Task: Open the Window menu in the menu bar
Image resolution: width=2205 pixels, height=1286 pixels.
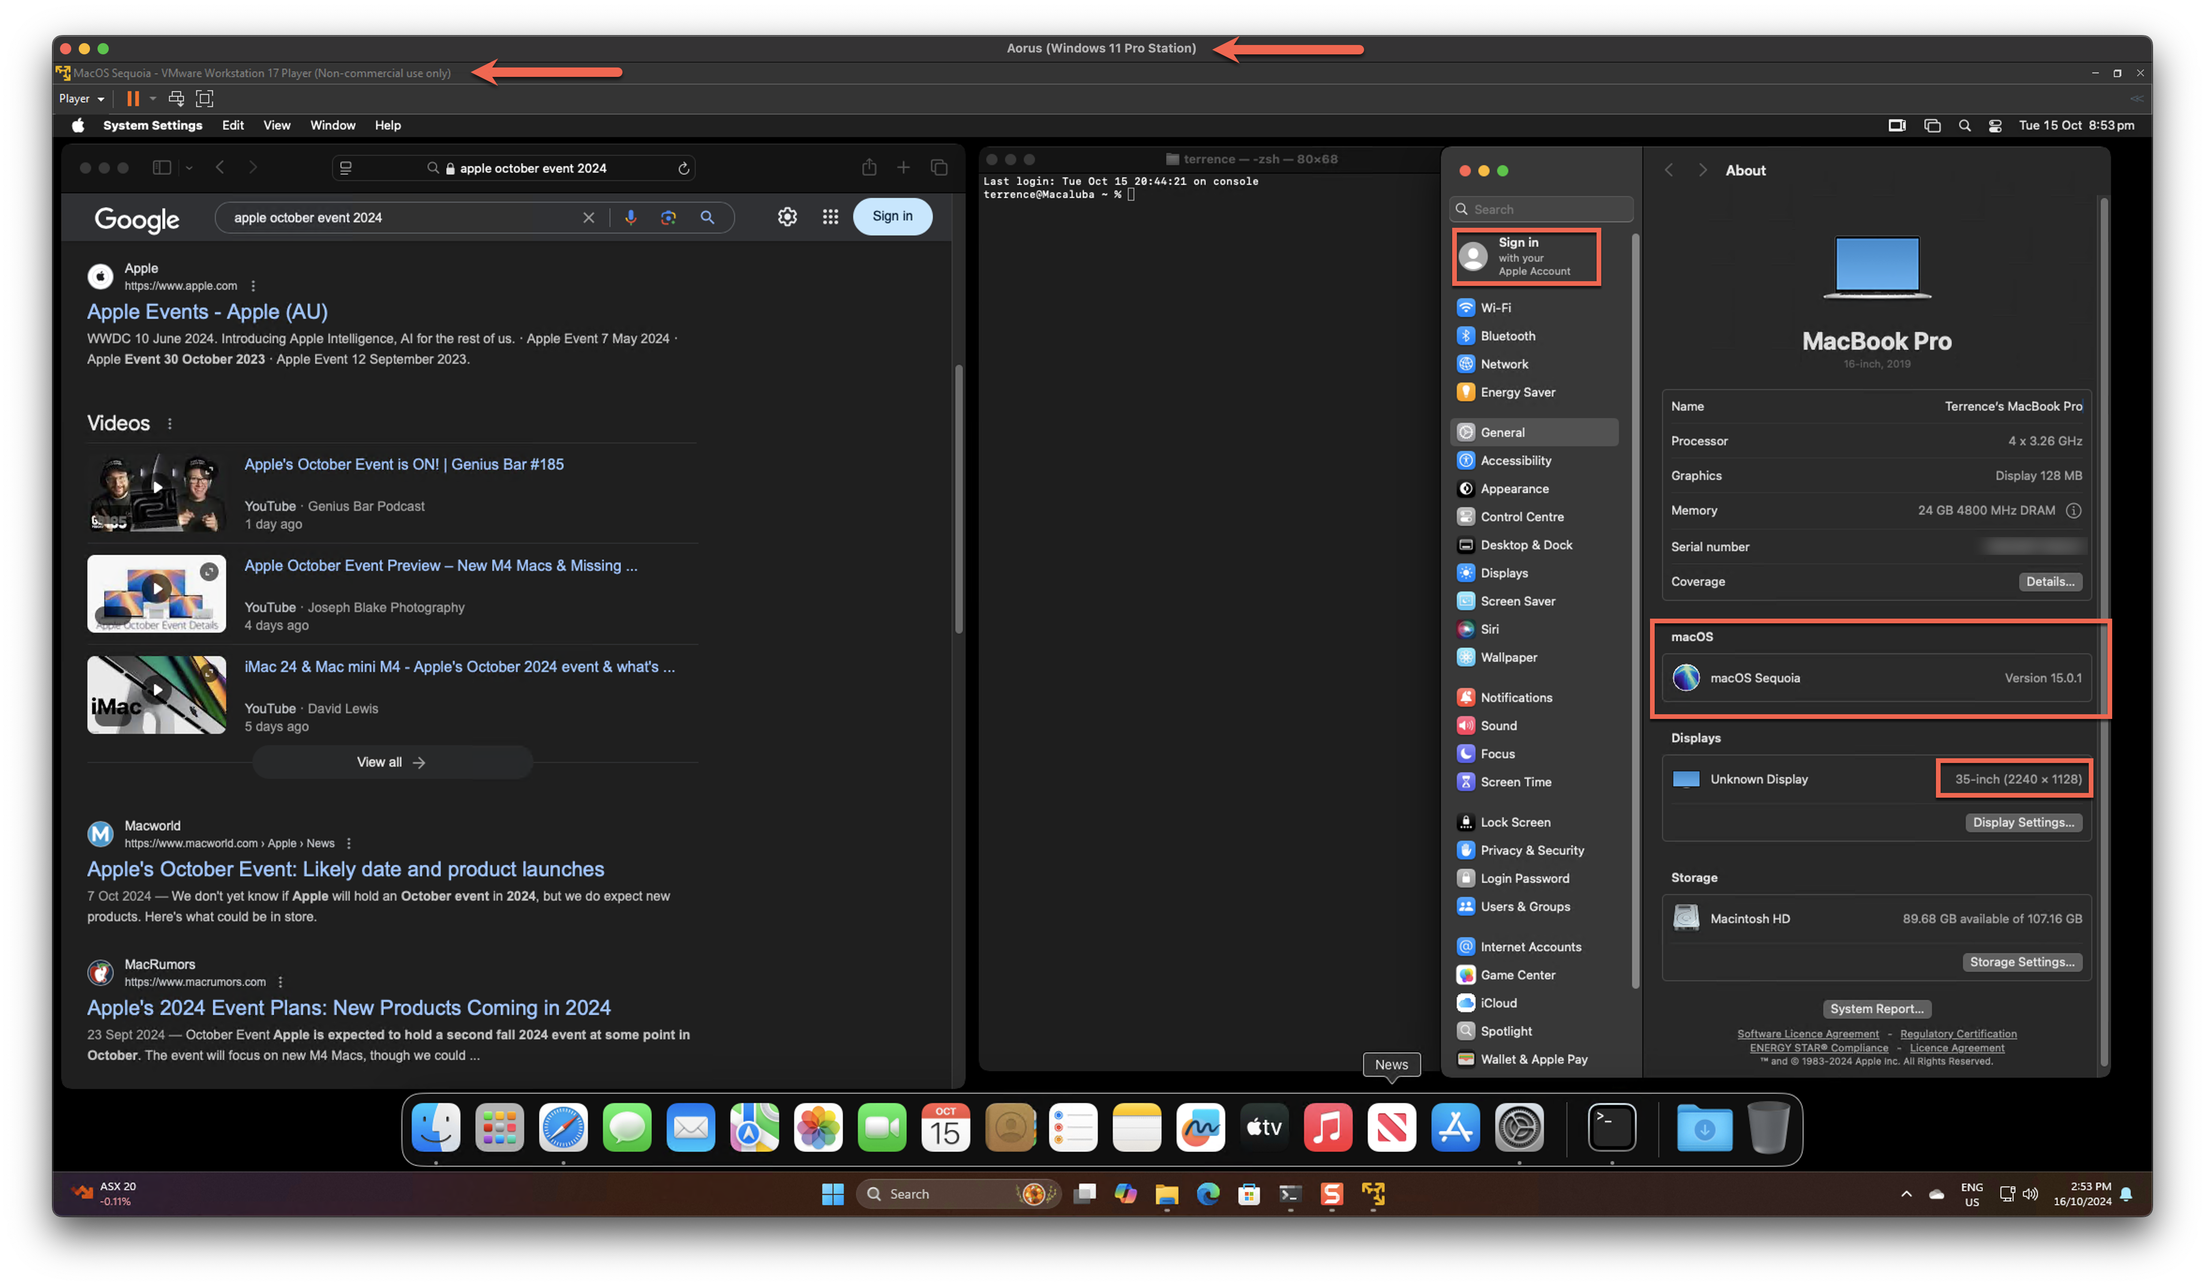Action: 331,125
